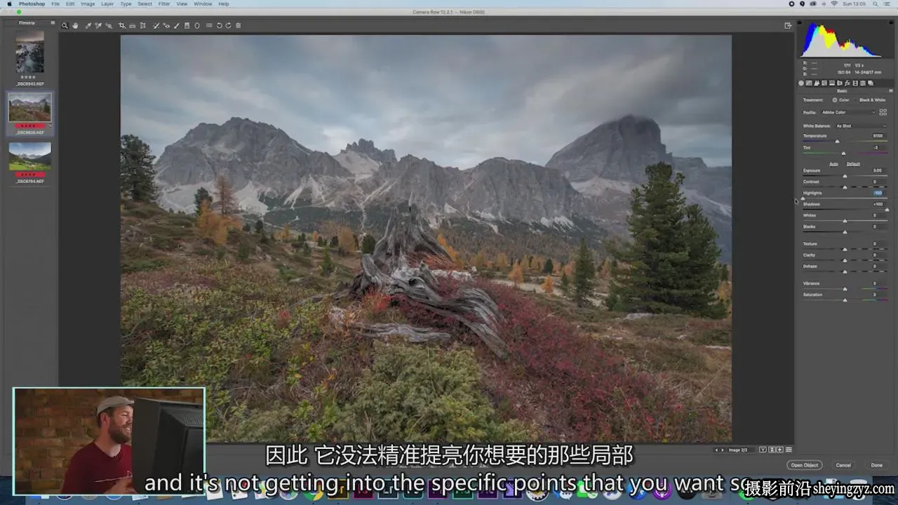Select the Hand tool

(x=75, y=26)
